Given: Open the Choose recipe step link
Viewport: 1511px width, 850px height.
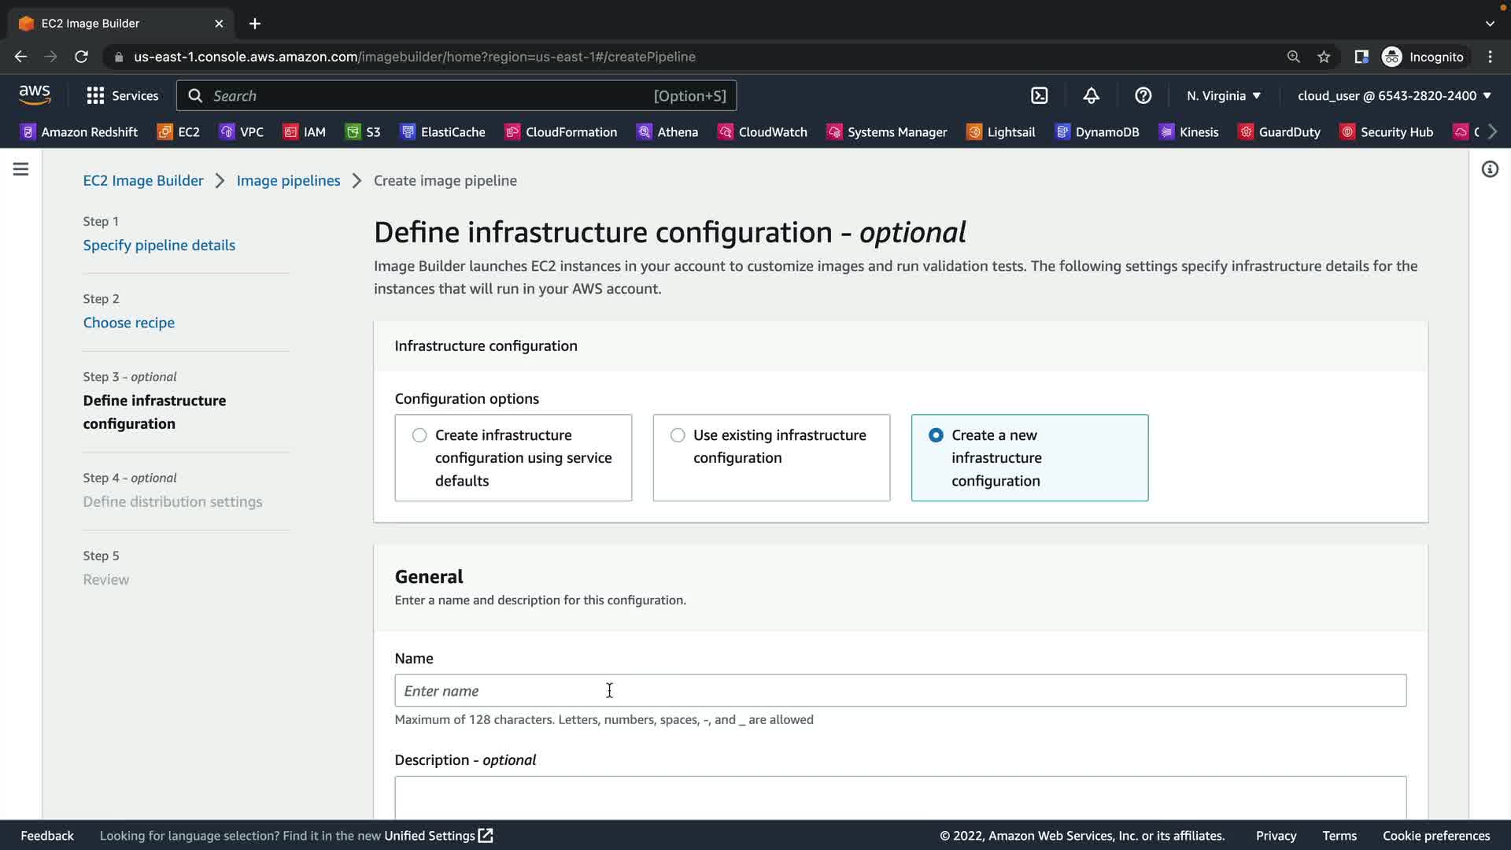Looking at the screenshot, I should point(129,323).
